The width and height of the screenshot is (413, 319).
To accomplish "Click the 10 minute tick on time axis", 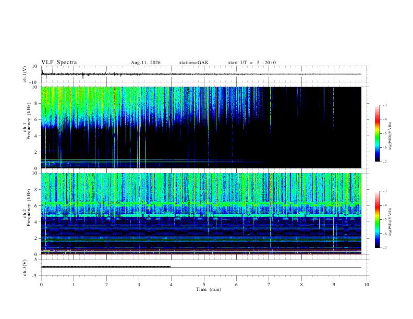I will point(367,285).
